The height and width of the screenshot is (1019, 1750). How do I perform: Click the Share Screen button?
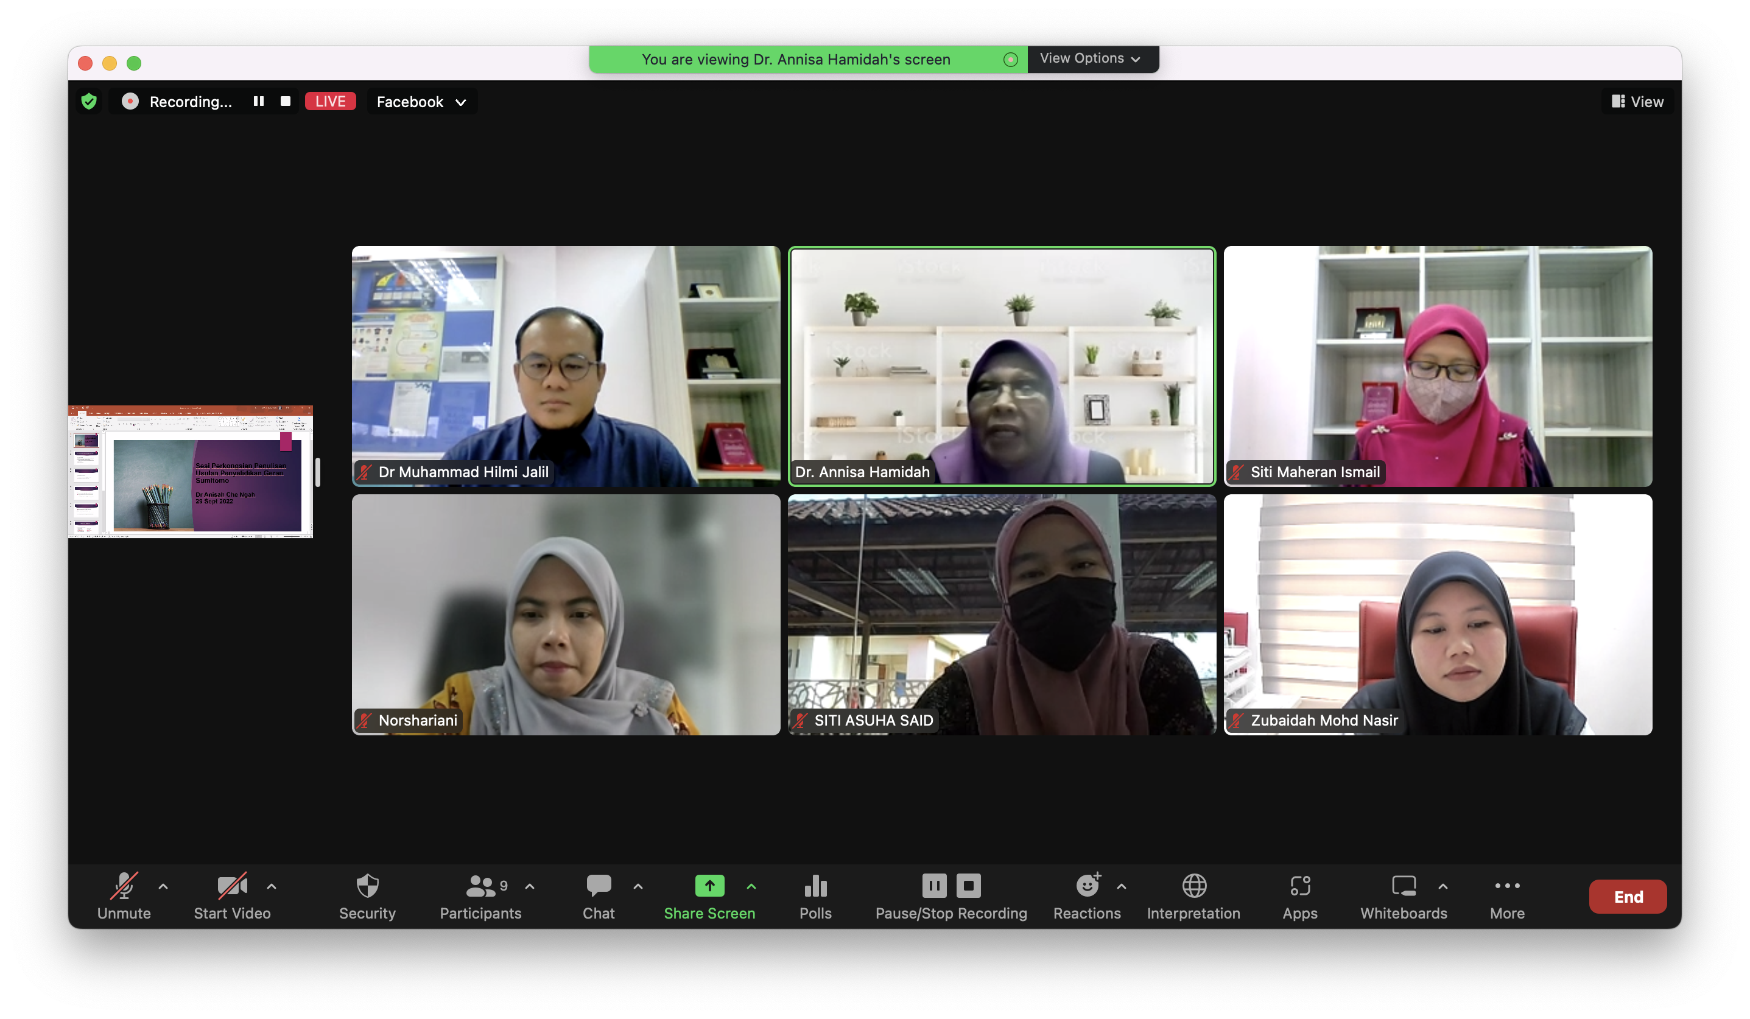(x=709, y=886)
